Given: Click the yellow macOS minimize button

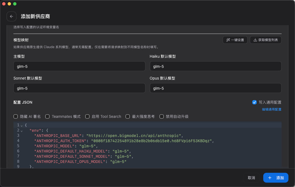Looking at the screenshot, I should pyautogui.click(x=9, y=4).
